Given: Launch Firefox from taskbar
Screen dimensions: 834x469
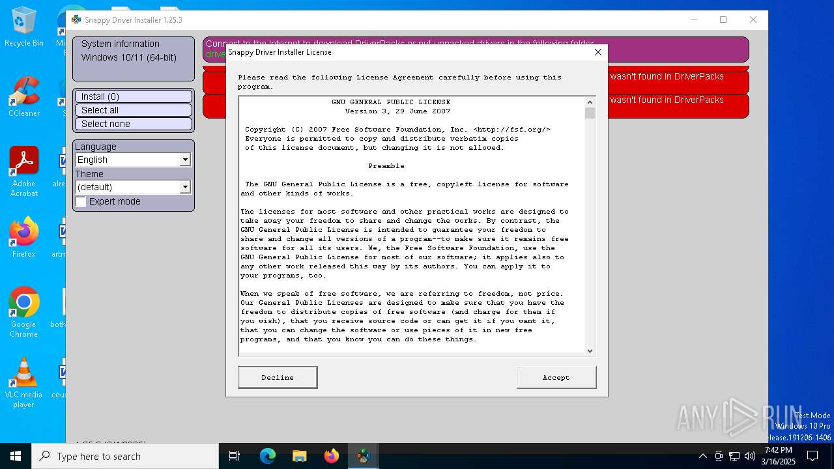Looking at the screenshot, I should coord(332,456).
